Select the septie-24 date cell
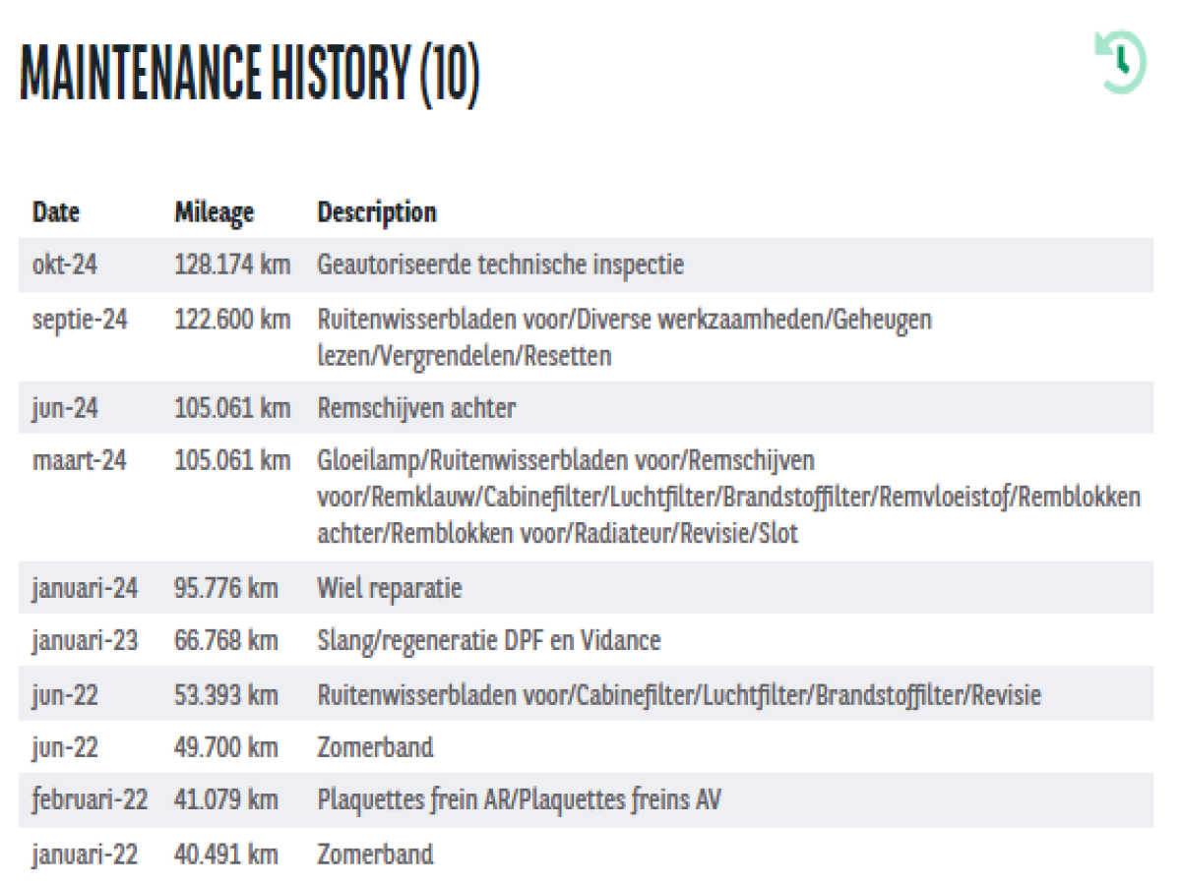The image size is (1181, 885). [79, 320]
